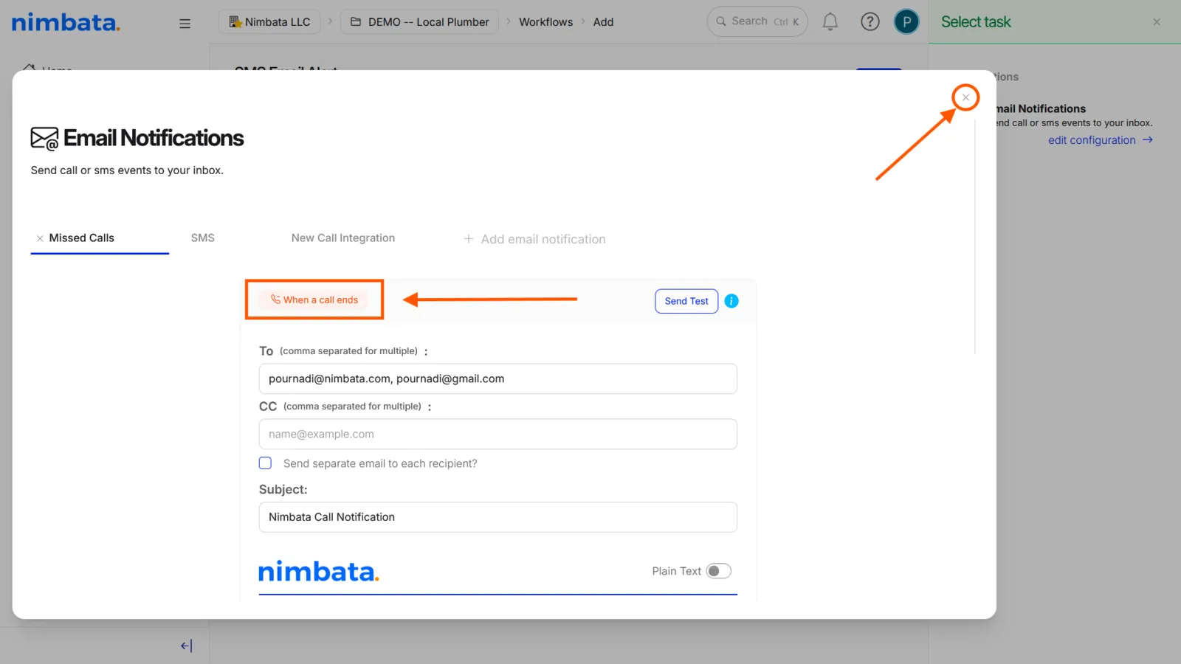1181x664 pixels.
Task: Open the user profile avatar P
Action: 906,22
